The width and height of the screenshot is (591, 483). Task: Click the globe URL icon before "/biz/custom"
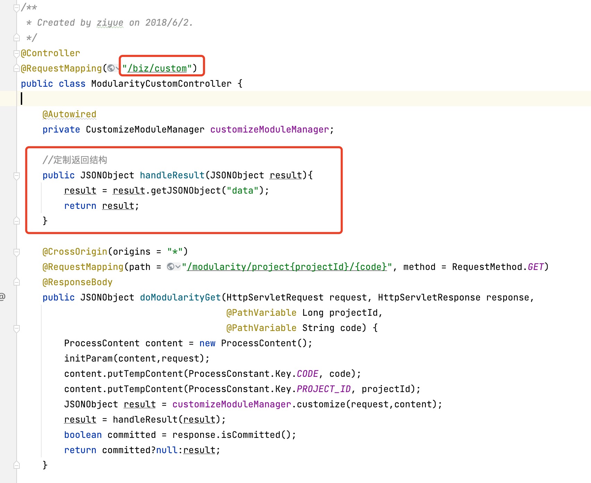(x=111, y=68)
